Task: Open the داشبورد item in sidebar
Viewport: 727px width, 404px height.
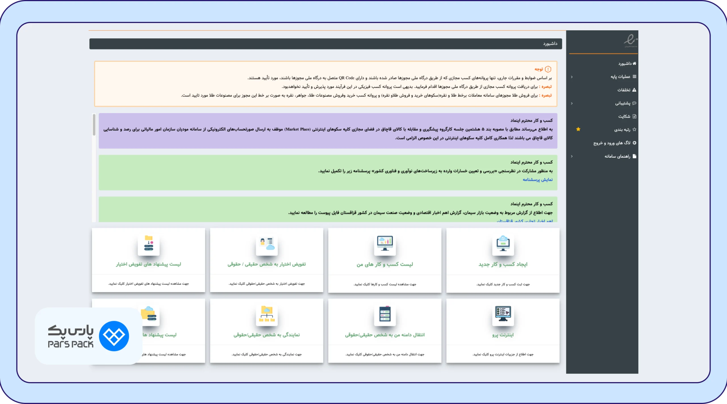Action: coord(627,63)
